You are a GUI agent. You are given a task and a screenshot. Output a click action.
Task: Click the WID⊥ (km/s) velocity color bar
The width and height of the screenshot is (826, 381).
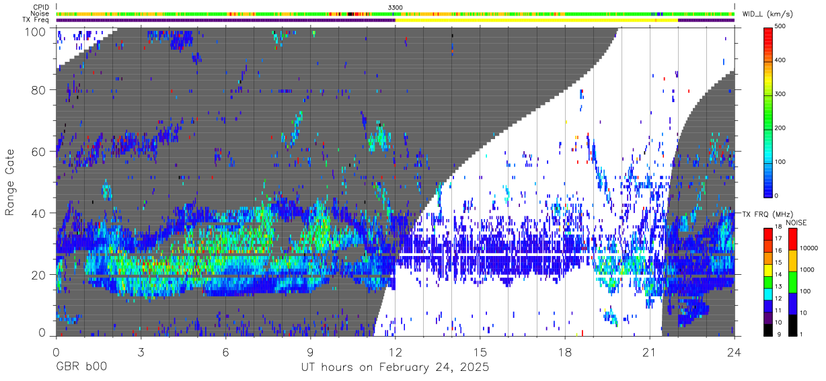pyautogui.click(x=769, y=112)
